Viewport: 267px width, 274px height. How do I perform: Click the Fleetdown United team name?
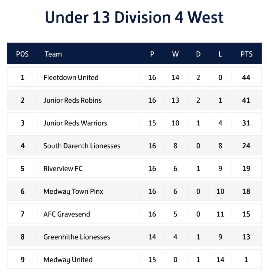tap(71, 77)
